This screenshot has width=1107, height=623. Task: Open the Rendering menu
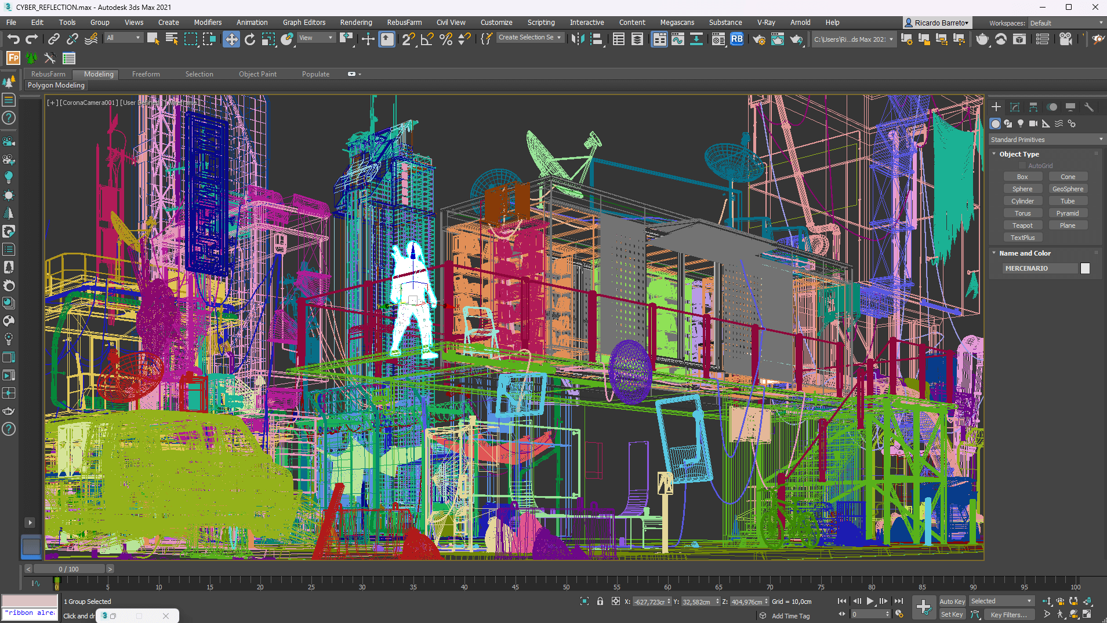coord(356,23)
